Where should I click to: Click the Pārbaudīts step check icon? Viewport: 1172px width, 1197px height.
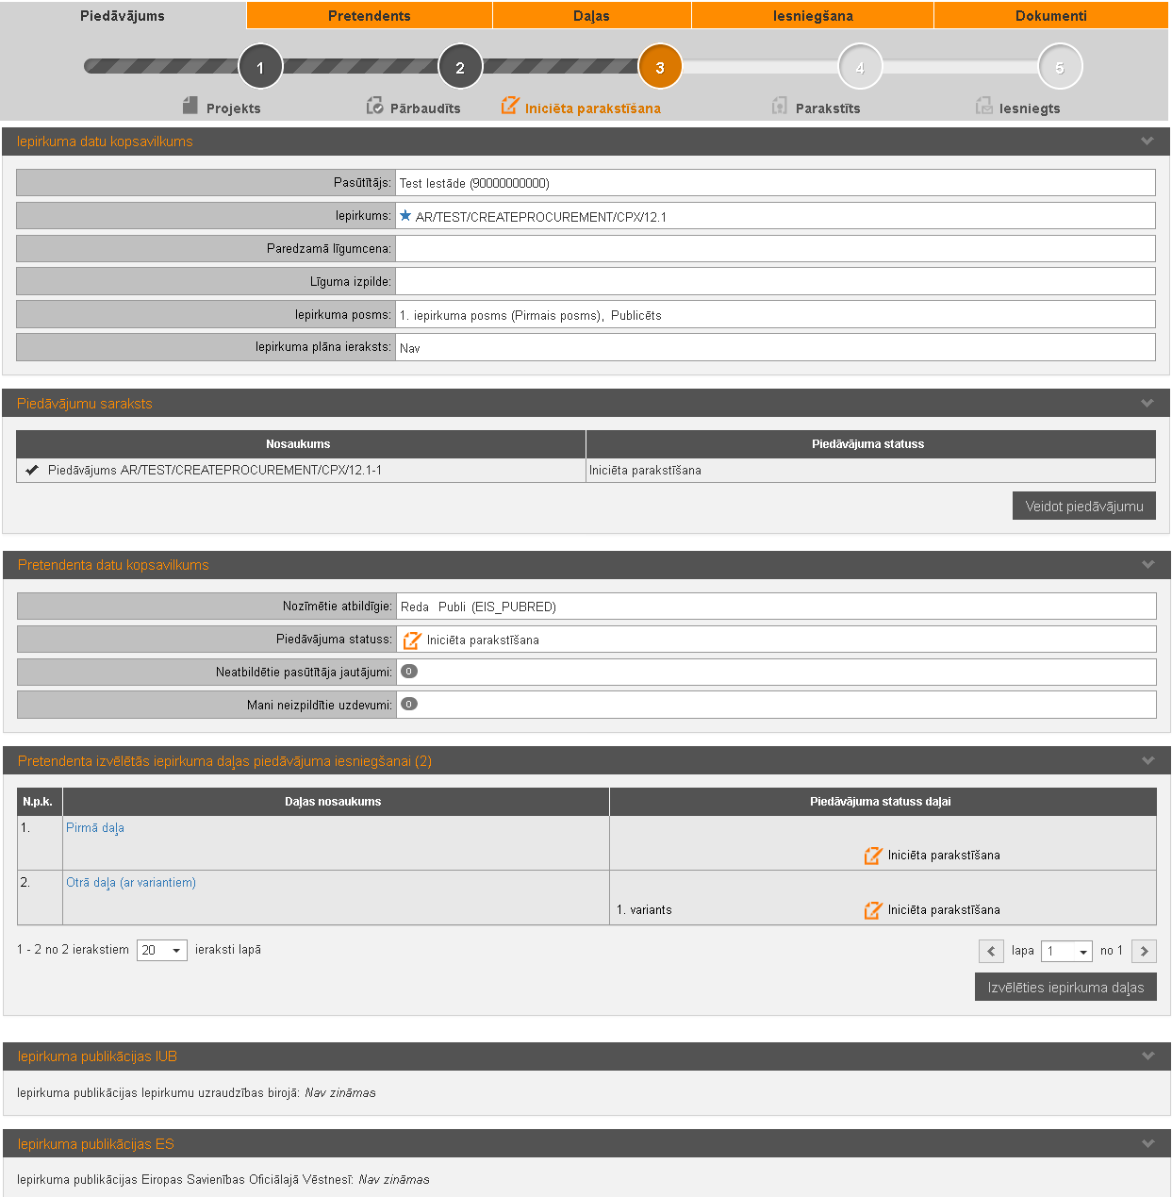tap(374, 106)
